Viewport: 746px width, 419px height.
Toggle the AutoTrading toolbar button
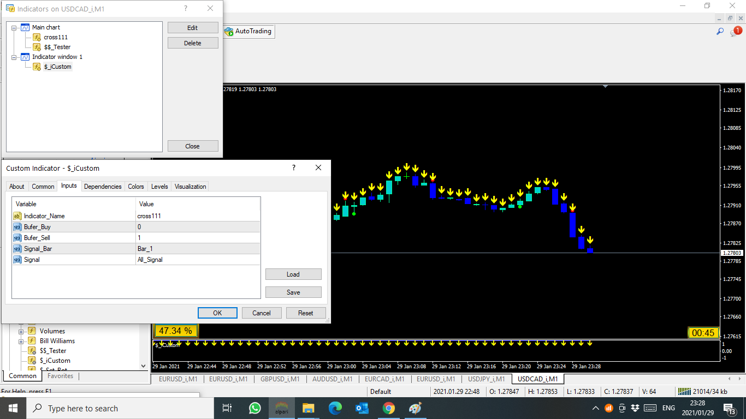[248, 32]
